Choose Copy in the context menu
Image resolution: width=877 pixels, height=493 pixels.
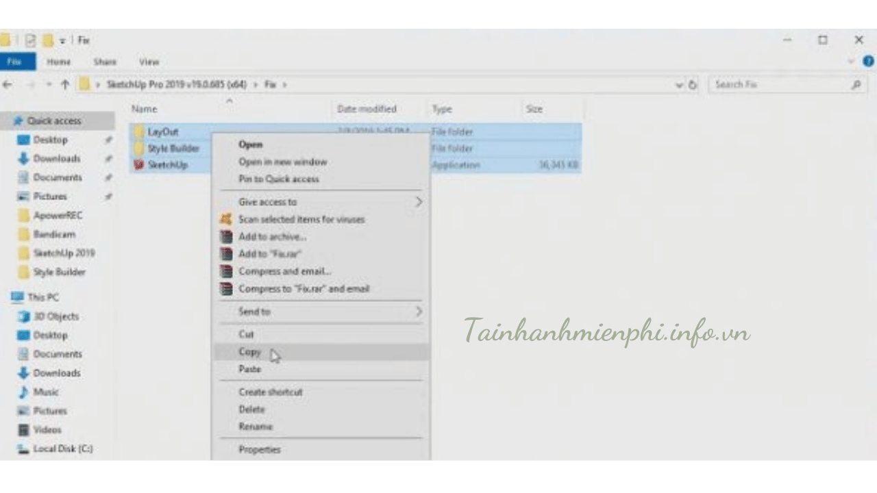point(249,352)
